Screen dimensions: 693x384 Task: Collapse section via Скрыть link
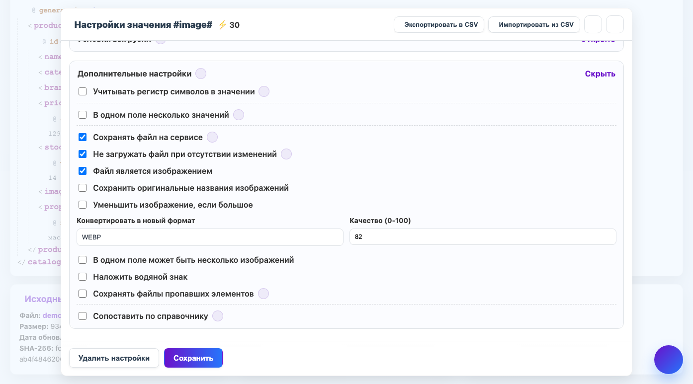point(600,74)
